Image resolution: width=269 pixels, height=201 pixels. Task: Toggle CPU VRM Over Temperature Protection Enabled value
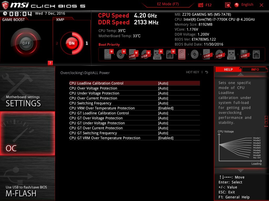click(166, 108)
